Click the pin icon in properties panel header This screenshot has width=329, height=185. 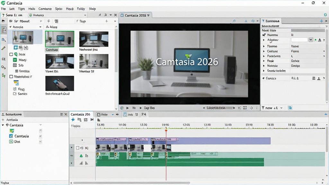(321, 21)
